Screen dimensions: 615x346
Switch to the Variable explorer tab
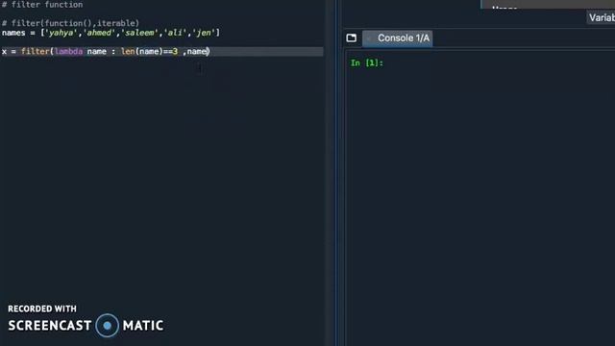coord(602,17)
